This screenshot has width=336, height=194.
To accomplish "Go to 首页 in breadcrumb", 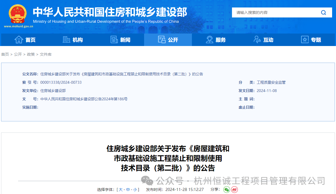I will click(x=5, y=54).
